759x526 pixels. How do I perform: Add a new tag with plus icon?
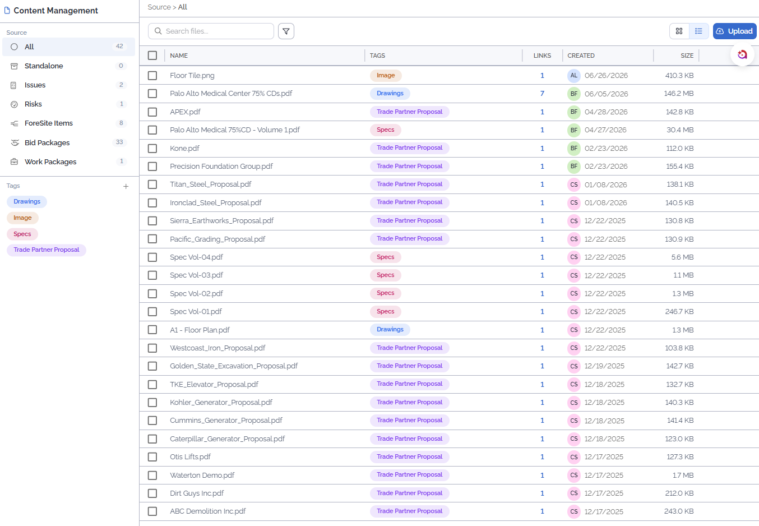[126, 186]
